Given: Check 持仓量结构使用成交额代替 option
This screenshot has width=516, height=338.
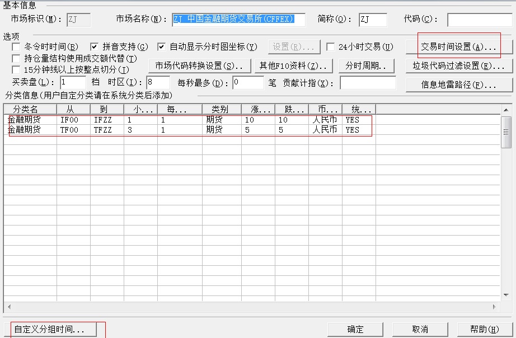Looking at the screenshot, I should point(16,59).
